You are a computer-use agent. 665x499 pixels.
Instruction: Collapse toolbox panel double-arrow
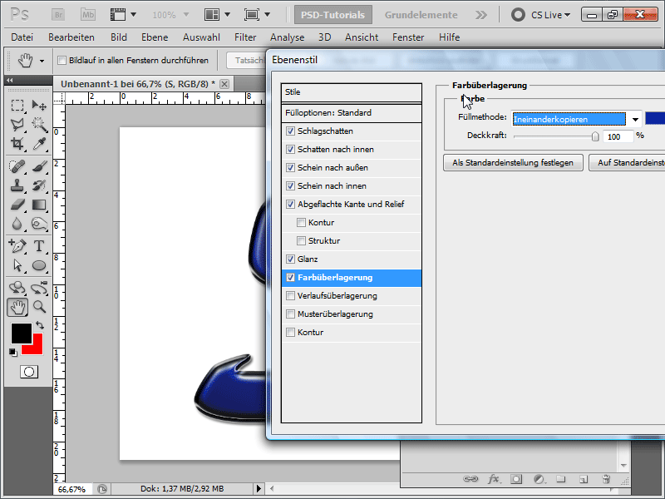10,80
